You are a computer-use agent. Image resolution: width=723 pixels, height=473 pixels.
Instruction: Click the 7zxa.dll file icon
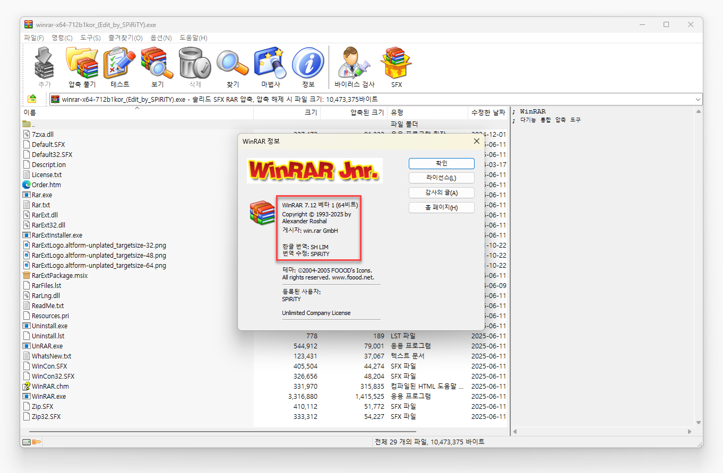pyautogui.click(x=27, y=134)
